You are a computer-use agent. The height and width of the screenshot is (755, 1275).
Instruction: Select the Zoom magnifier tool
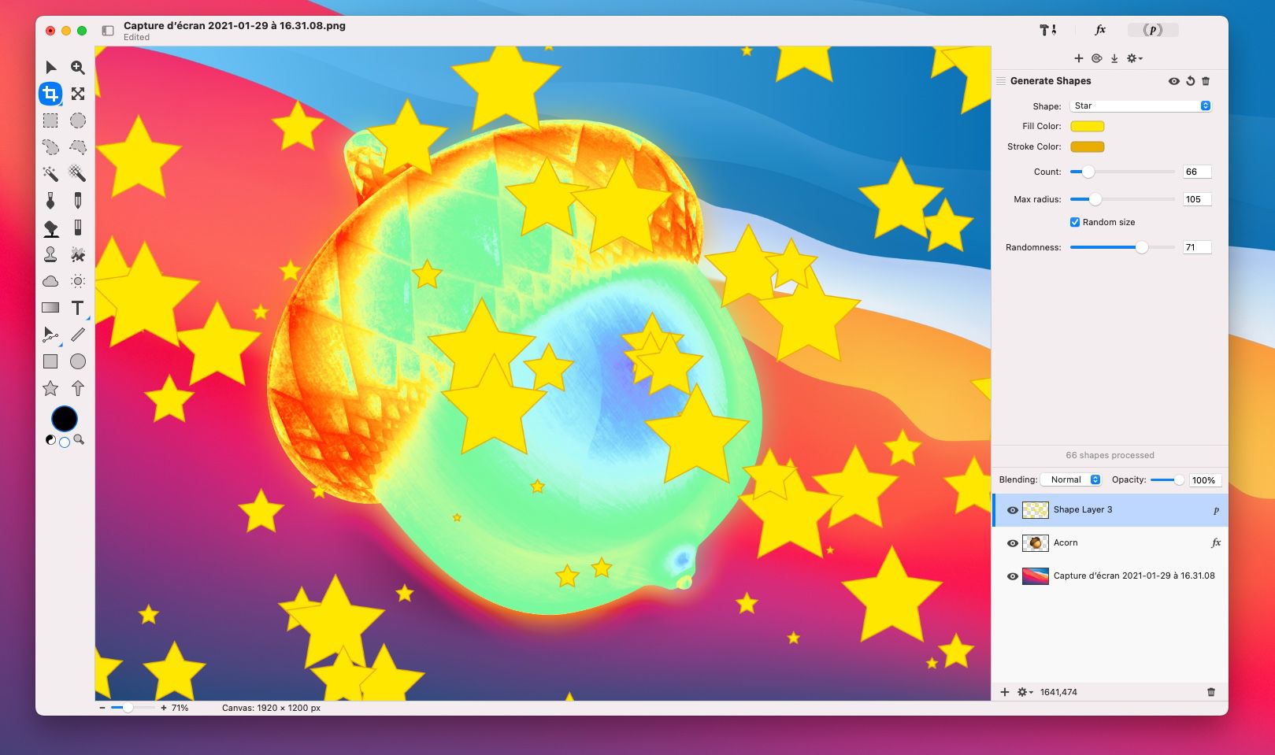(x=77, y=68)
